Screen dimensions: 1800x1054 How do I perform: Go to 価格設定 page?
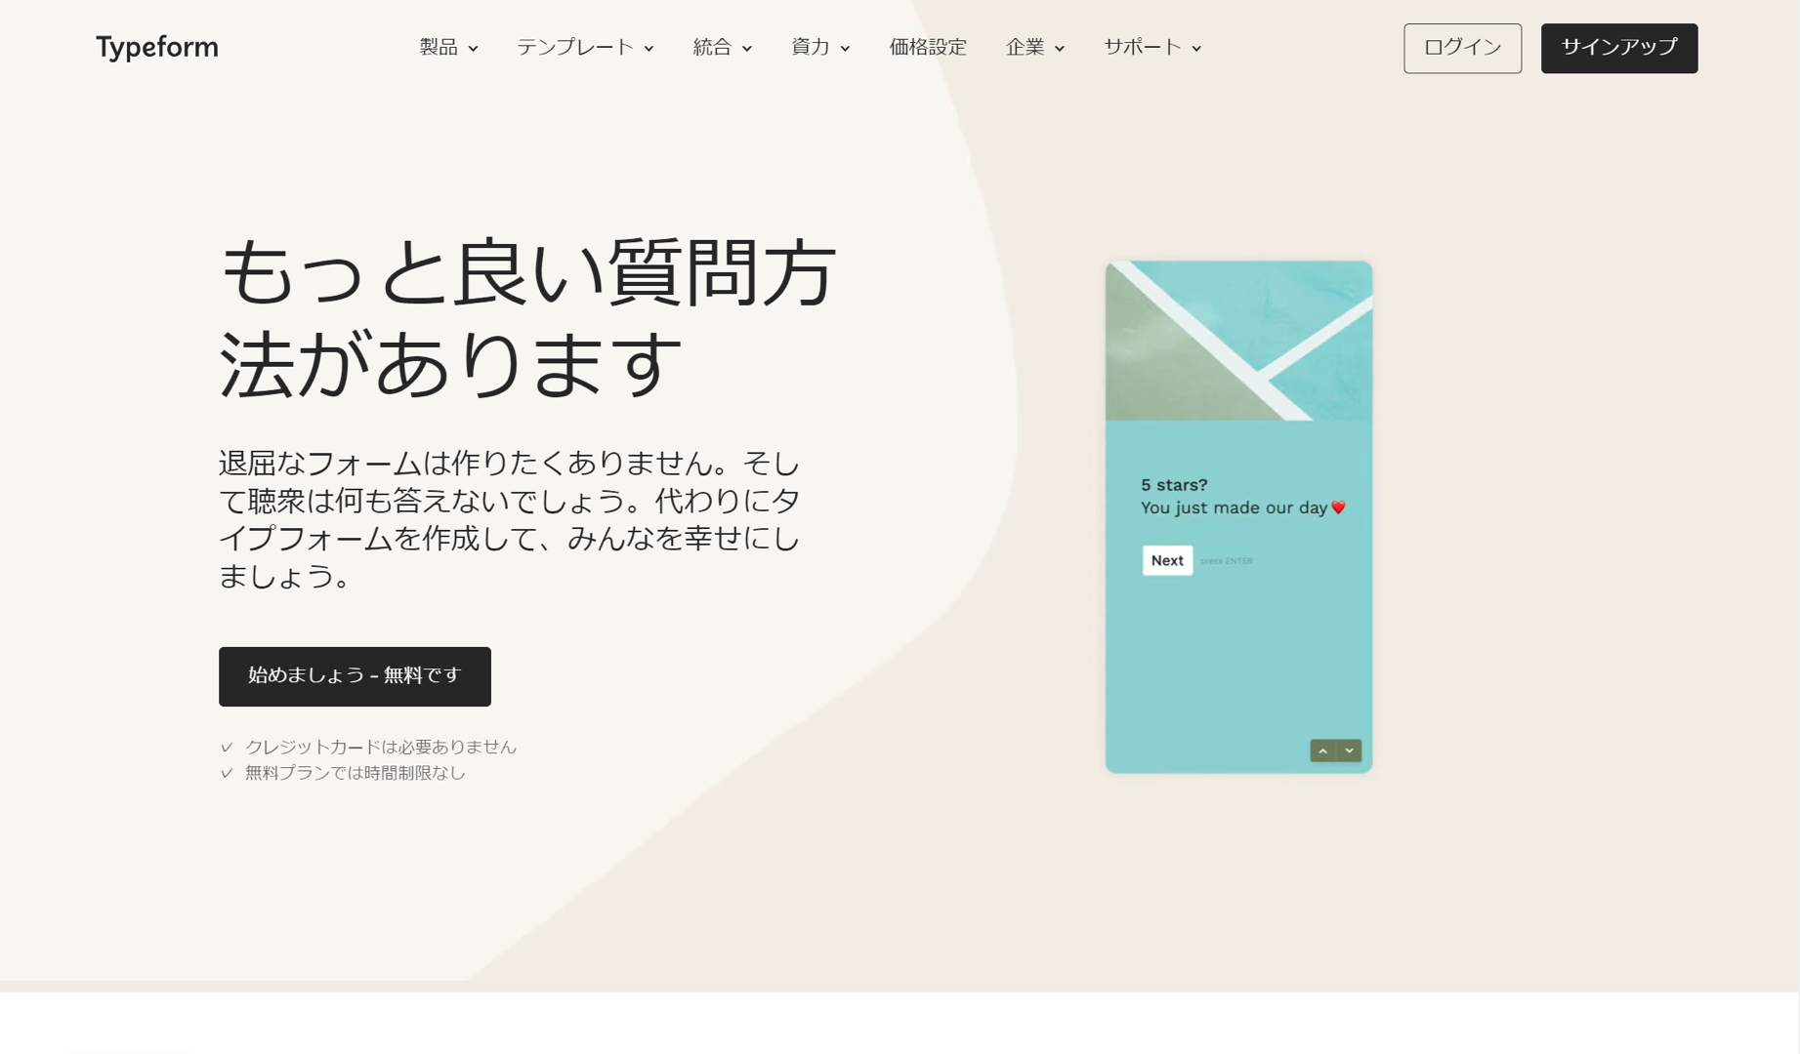928,47
